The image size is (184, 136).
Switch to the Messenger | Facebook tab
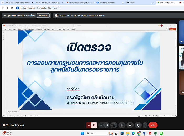tap(110, 2)
